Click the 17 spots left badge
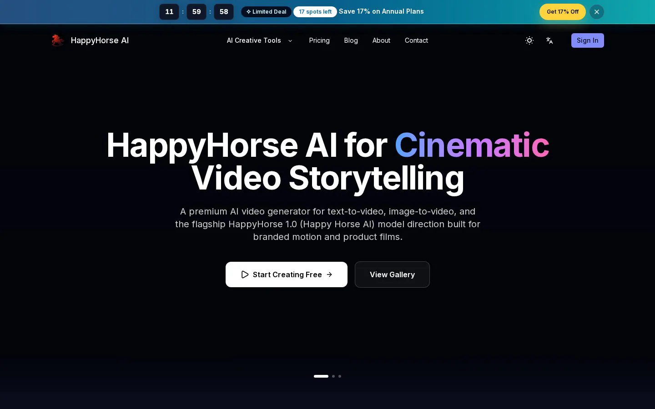This screenshot has height=409, width=655. coord(315,12)
